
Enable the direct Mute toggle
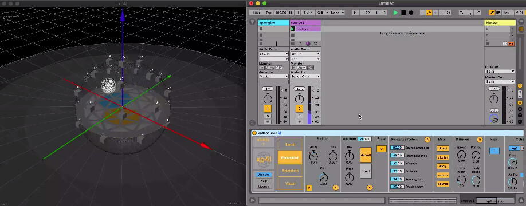tap(443, 148)
